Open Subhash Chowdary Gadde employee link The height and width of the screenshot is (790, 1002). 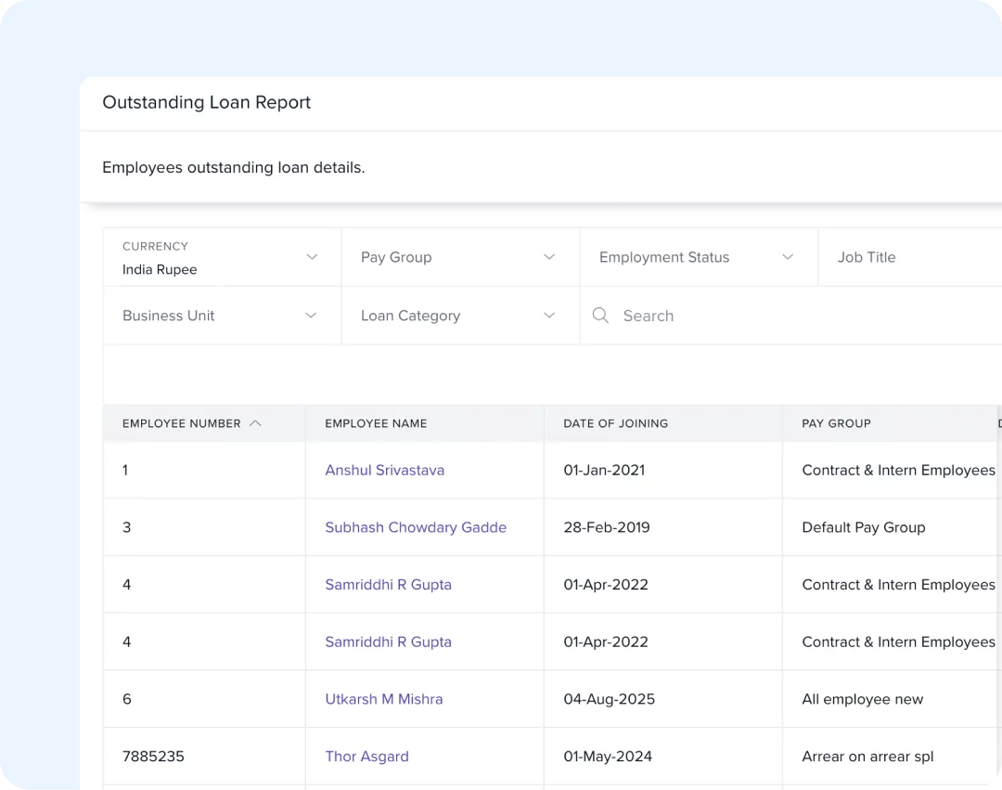pyautogui.click(x=416, y=527)
